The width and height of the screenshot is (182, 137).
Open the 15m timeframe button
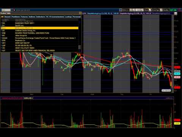tap(138, 10)
